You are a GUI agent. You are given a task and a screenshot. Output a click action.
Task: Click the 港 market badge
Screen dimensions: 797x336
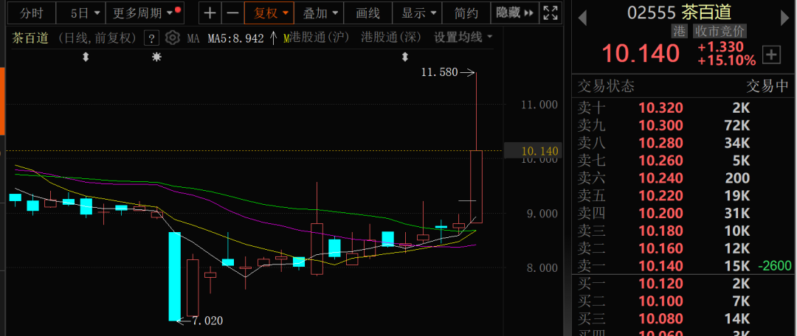[680, 32]
